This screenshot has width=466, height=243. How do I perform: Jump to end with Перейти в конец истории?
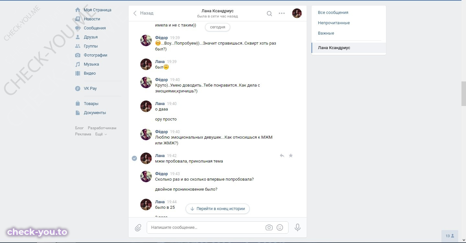click(x=218, y=209)
